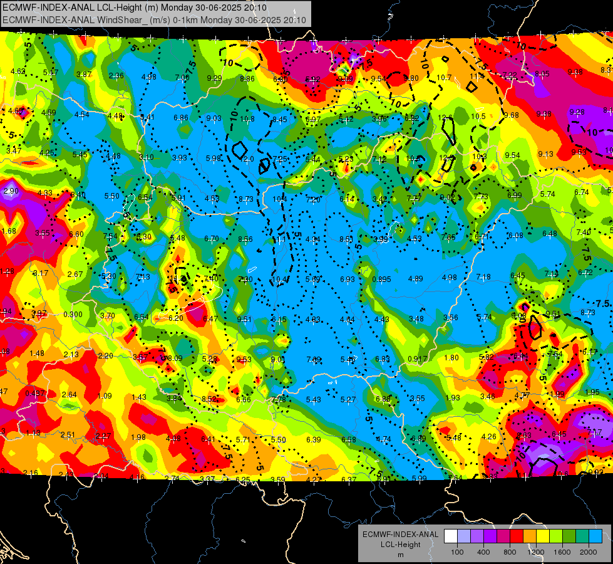Select the teal legend swatch left of 2000
Viewport: 613px width, 564px height.
click(x=582, y=536)
